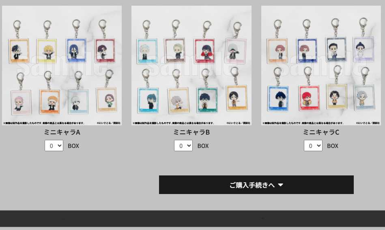Click the ミニキャラB product title

(x=191, y=132)
